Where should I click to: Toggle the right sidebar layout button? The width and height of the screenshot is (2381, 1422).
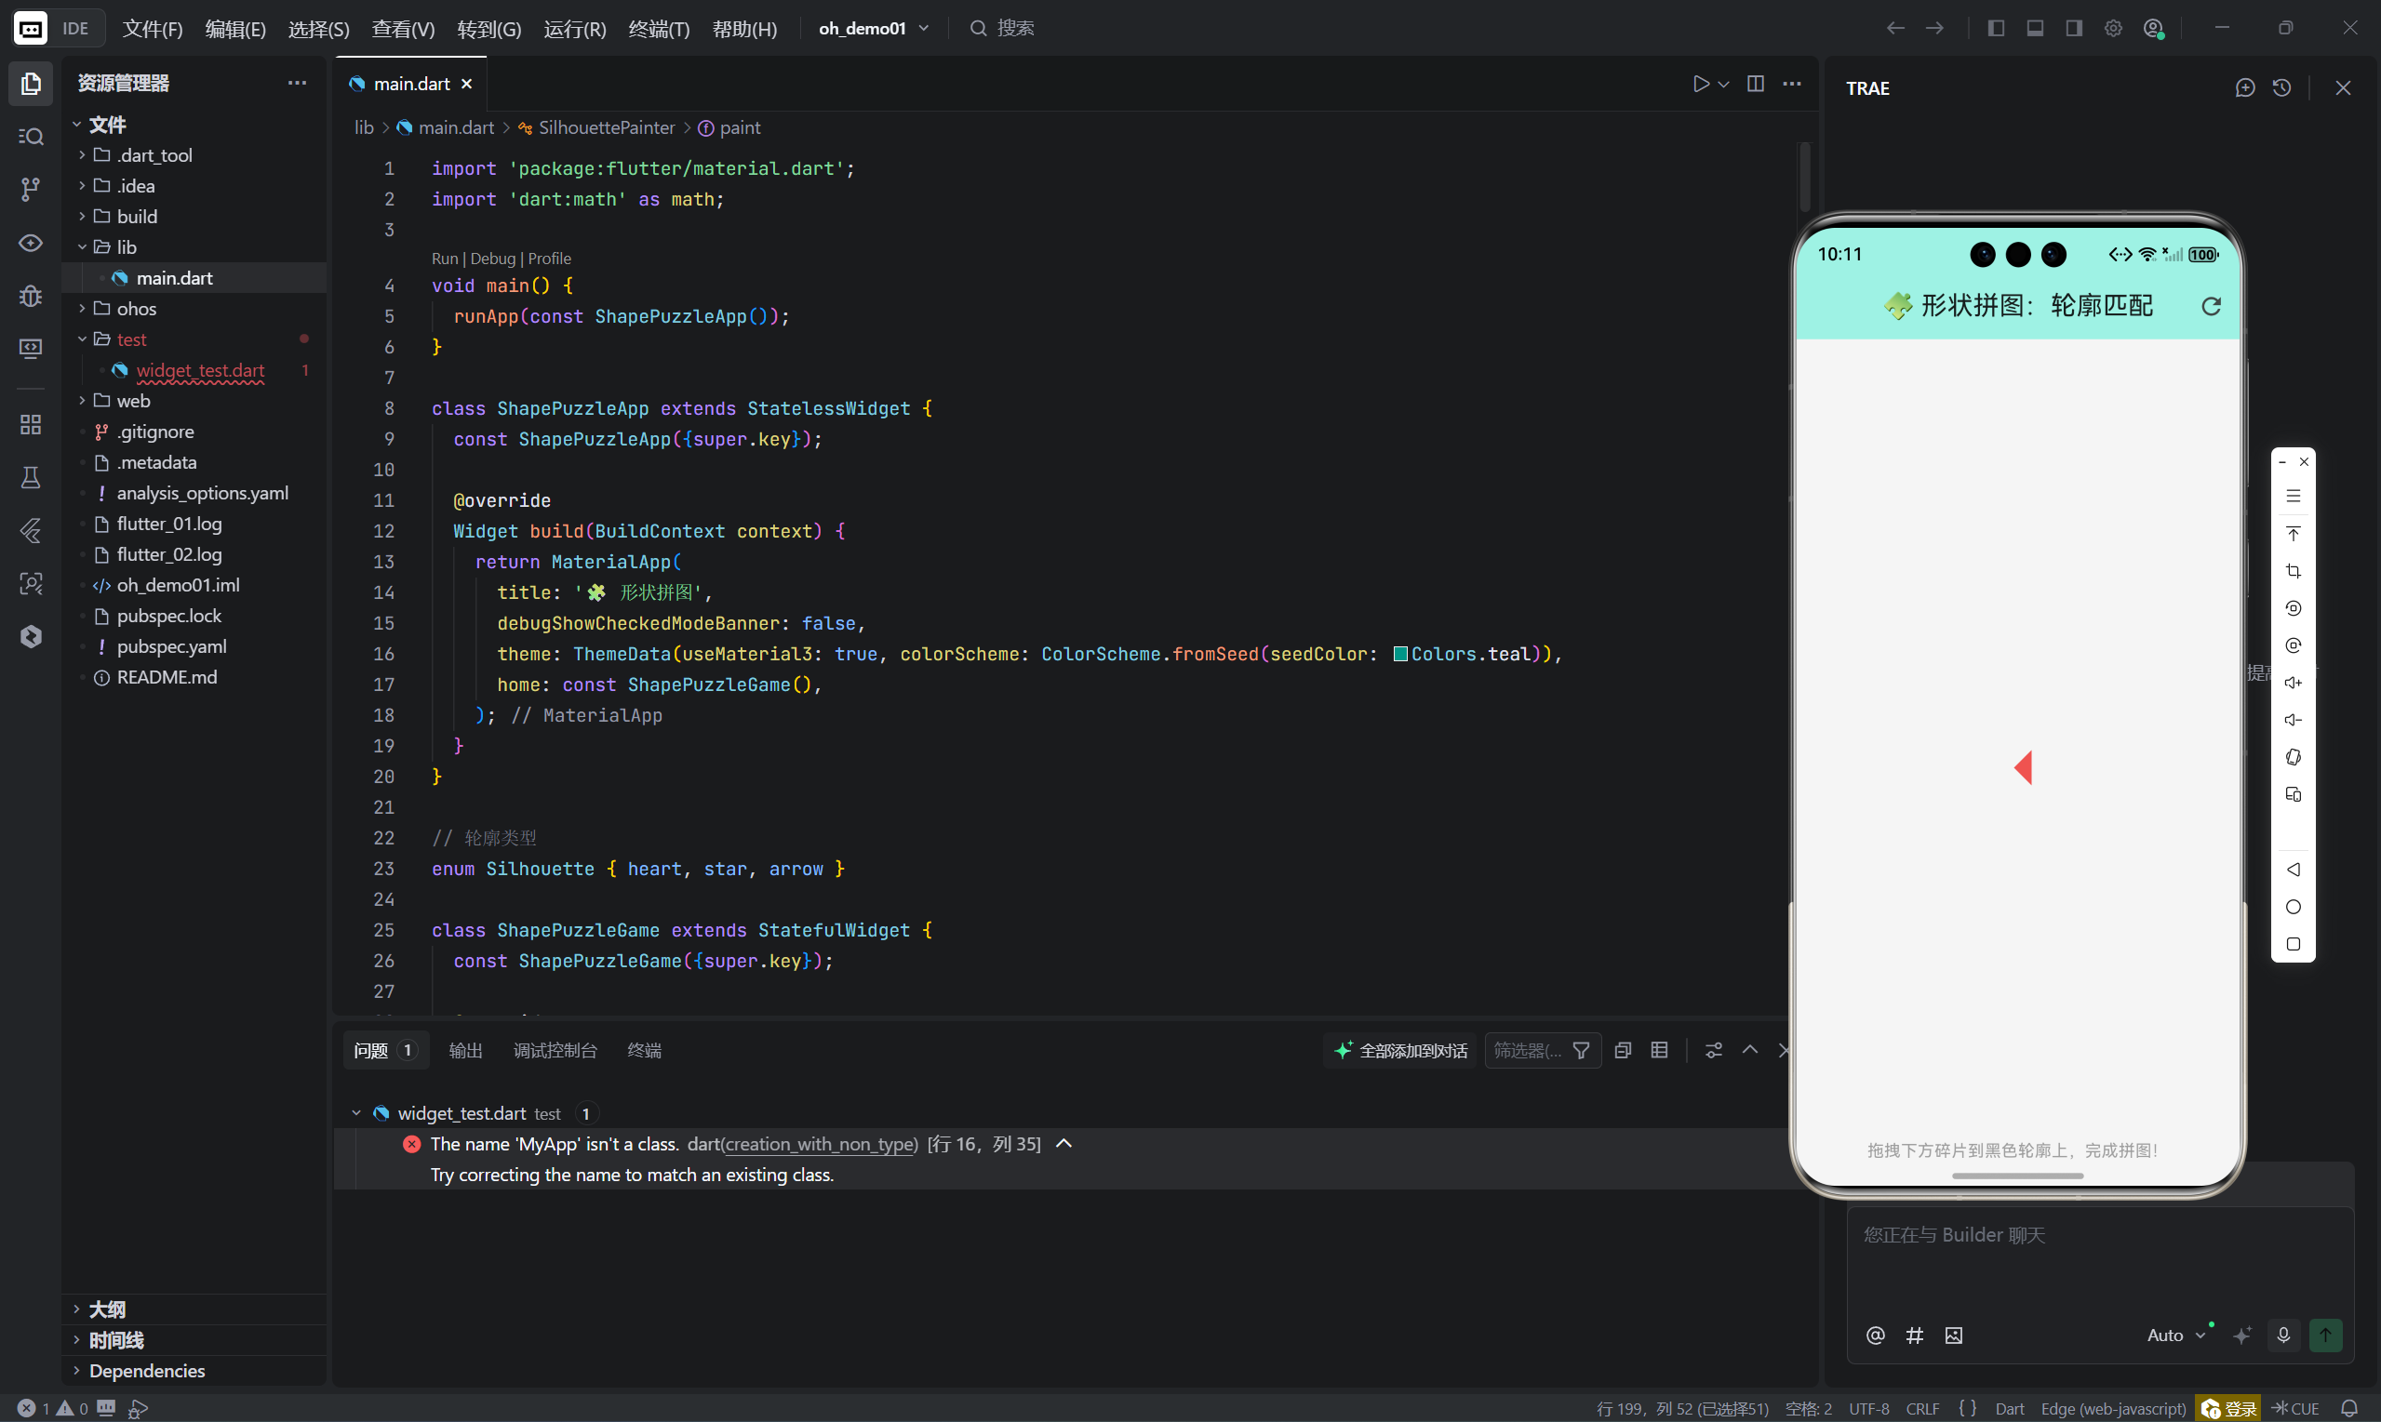[x=2073, y=28]
